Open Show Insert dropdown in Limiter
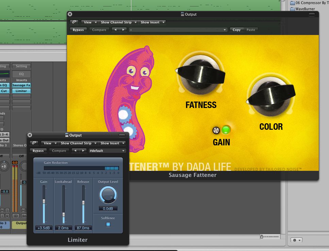 [112, 143]
